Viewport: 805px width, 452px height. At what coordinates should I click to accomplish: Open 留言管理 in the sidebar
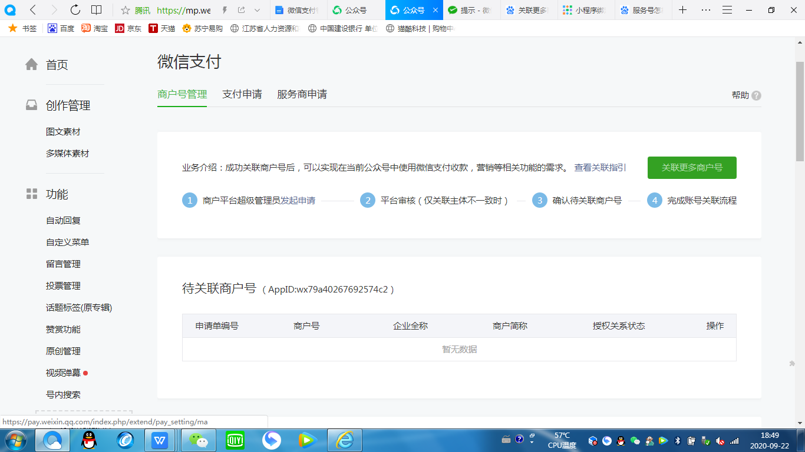(63, 264)
